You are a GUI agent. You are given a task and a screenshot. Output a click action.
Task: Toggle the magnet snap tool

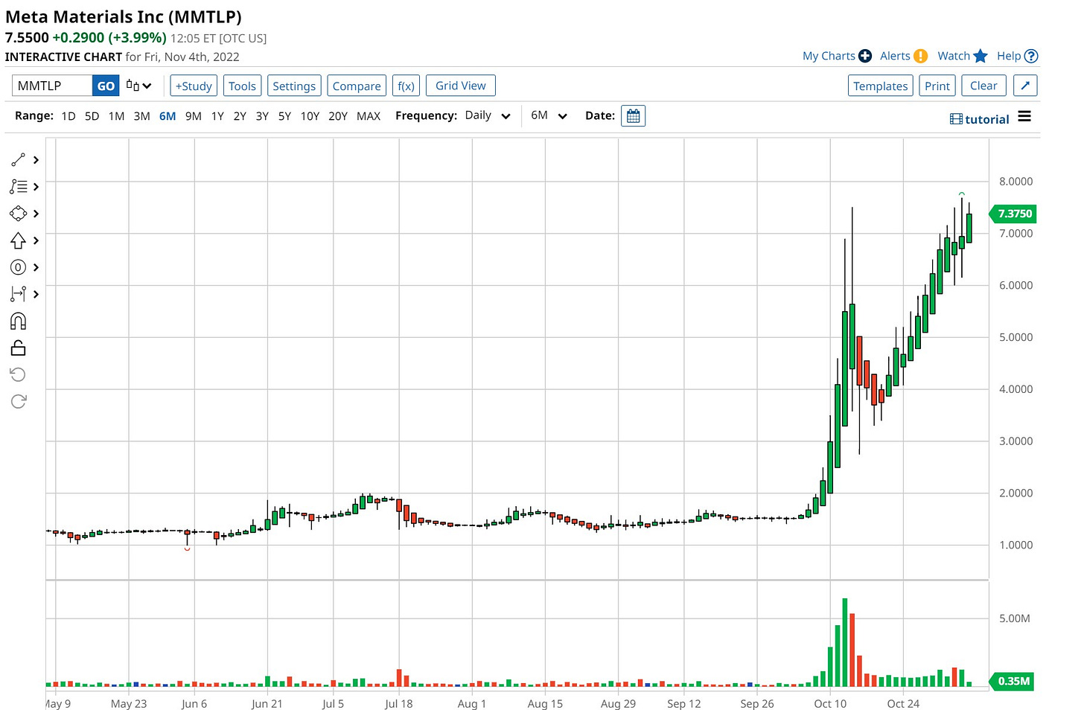coord(19,321)
